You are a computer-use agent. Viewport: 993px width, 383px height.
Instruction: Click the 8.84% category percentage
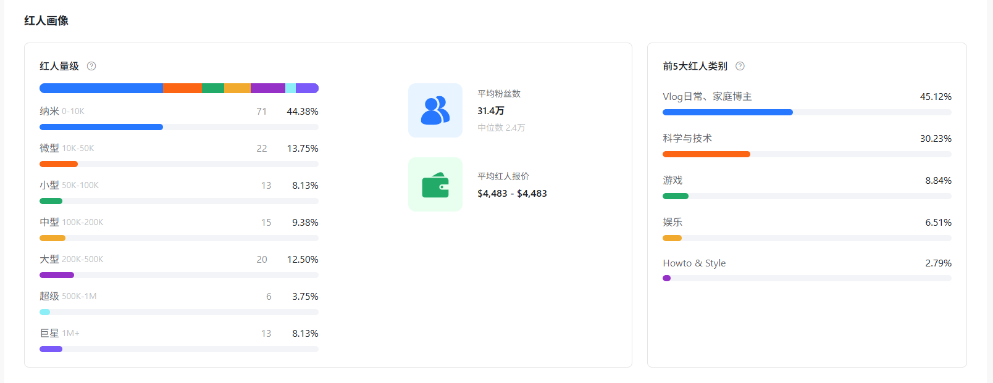click(938, 180)
